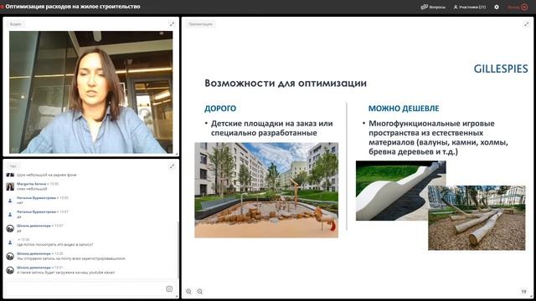Expand the Чат panel to fullscreen
This screenshot has width=536, height=301.
[x=172, y=166]
